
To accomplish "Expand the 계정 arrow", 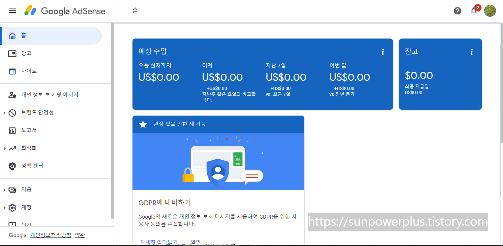I will pyautogui.click(x=5, y=207).
